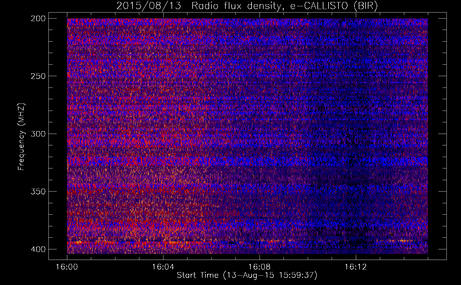Click the 'Start Time (13-Aug-15 15:59:37)' label
Screen dimensions: 461x285
click(247, 275)
